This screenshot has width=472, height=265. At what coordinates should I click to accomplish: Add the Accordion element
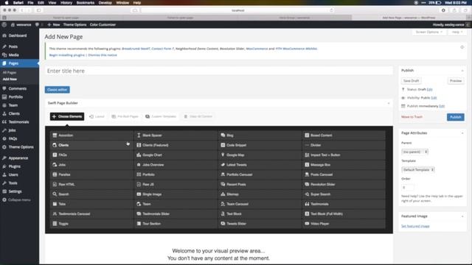(x=91, y=135)
